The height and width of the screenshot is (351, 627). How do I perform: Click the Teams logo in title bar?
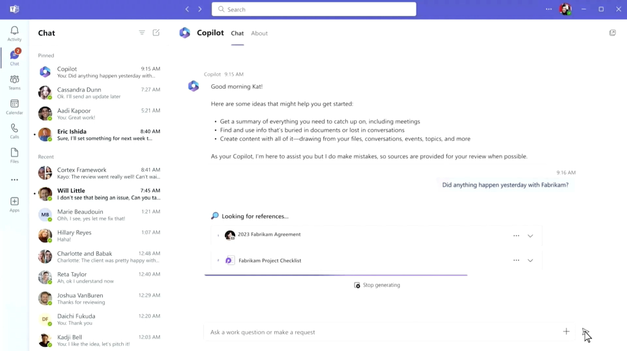point(15,9)
